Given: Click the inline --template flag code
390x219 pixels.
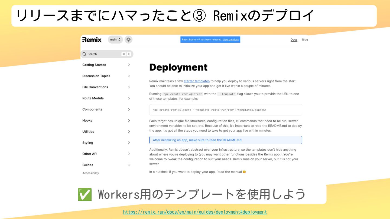Looking at the screenshot, I should [x=227, y=94].
